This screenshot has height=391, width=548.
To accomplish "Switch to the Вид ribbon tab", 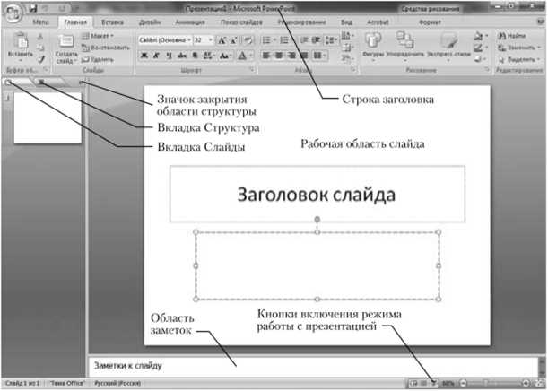I will coord(346,22).
